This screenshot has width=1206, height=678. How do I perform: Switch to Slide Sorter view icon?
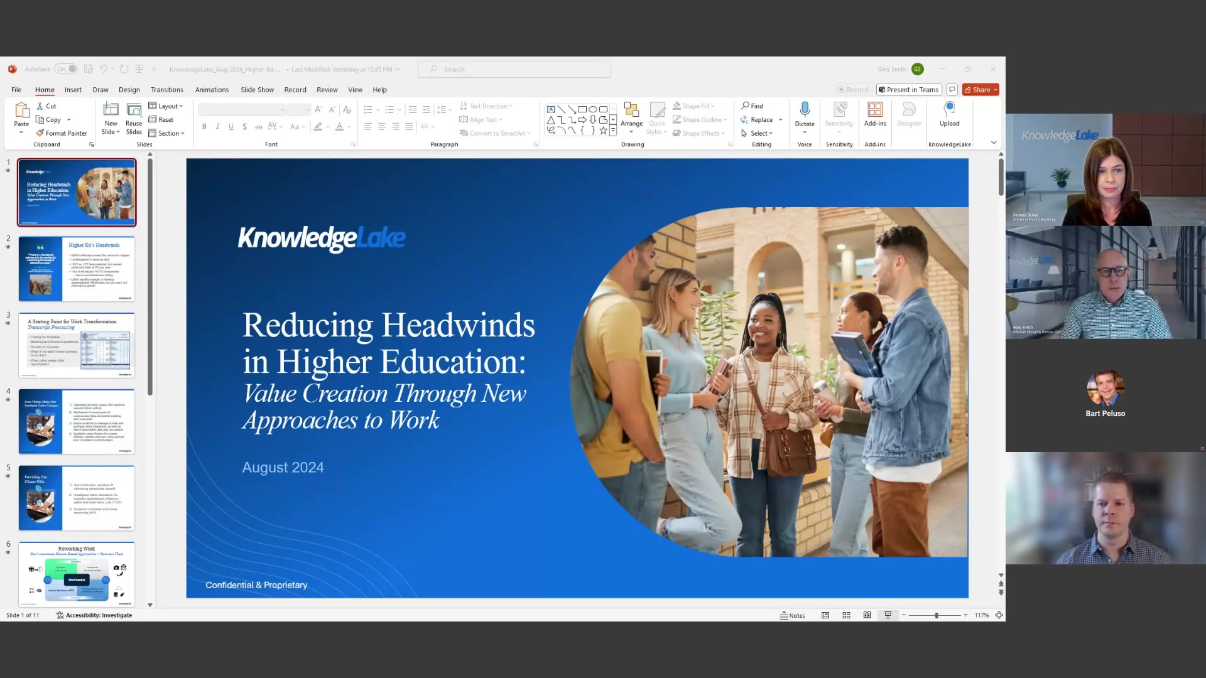[x=846, y=615]
